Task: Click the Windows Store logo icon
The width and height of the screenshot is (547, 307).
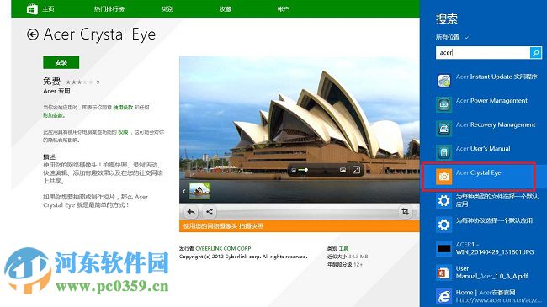Action: [32, 8]
